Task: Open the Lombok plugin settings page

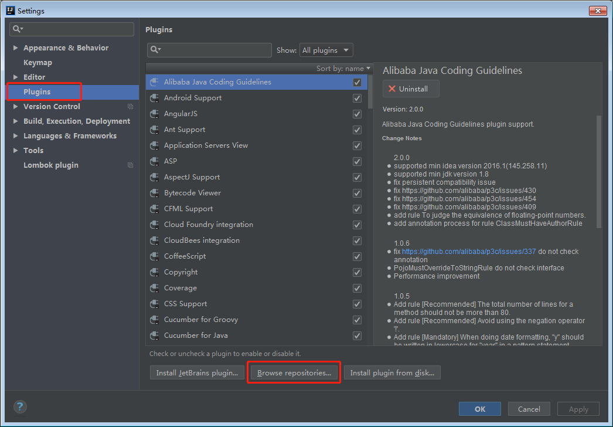Action: (x=51, y=165)
